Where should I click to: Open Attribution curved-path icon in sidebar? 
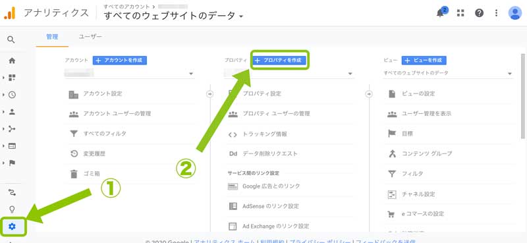[12, 192]
